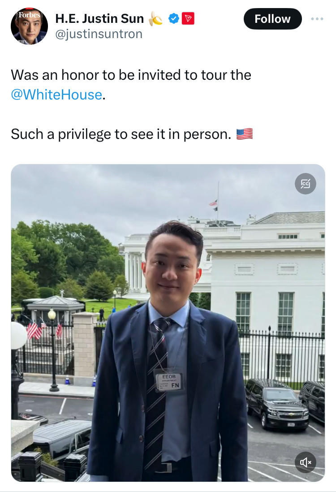The width and height of the screenshot is (336, 492).
Task: Follow the justinsuntron account
Action: [273, 19]
